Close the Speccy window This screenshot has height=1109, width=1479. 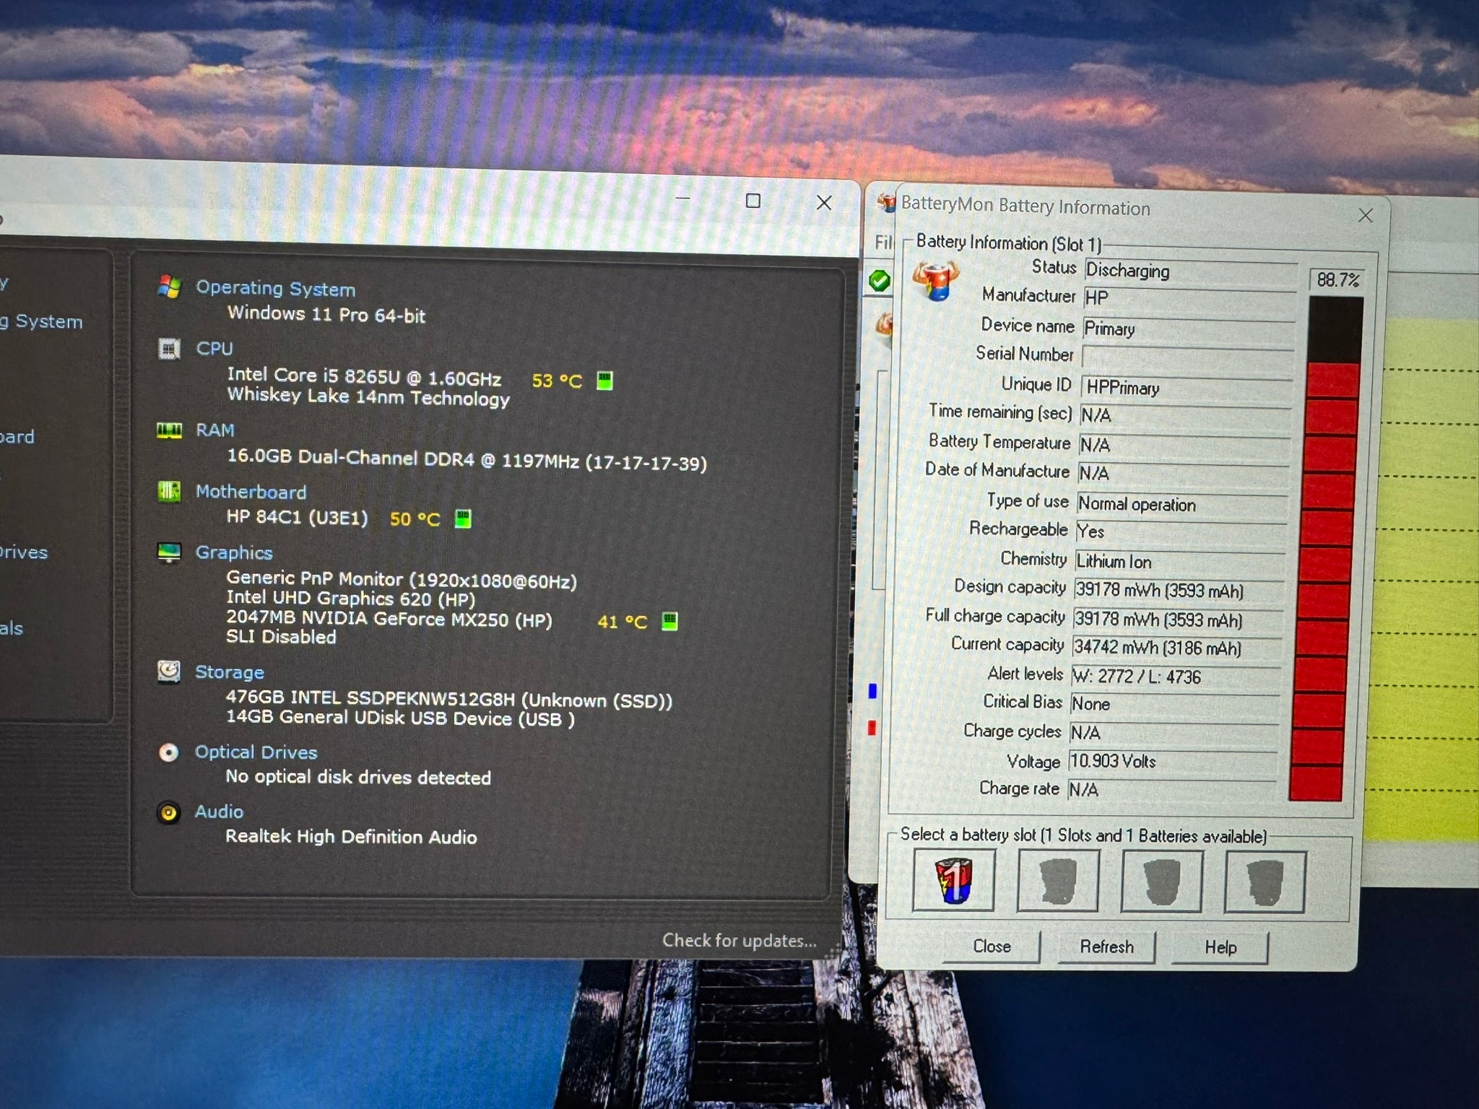pos(824,203)
